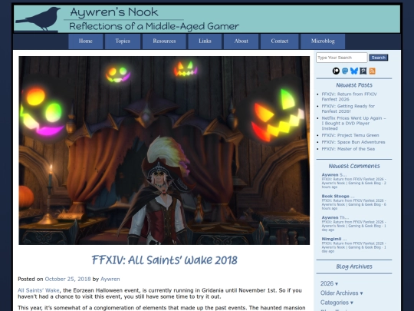Go to the Home menu item
Image resolution: width=414 pixels, height=311 pixels.
(x=86, y=41)
